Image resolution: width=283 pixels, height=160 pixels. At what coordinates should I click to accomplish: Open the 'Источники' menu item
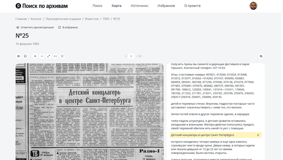tap(139, 6)
